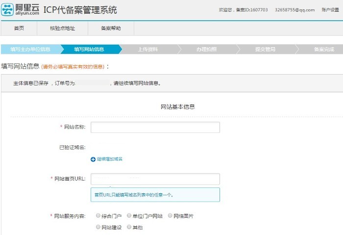Select 其他 service content radio
The image size is (343, 235).
[x=129, y=227]
